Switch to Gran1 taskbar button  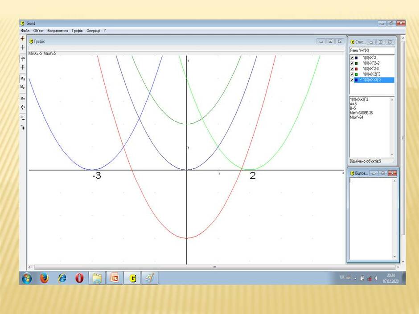132,278
